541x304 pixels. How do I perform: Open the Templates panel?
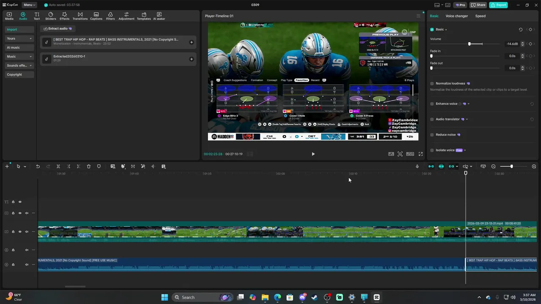144,16
